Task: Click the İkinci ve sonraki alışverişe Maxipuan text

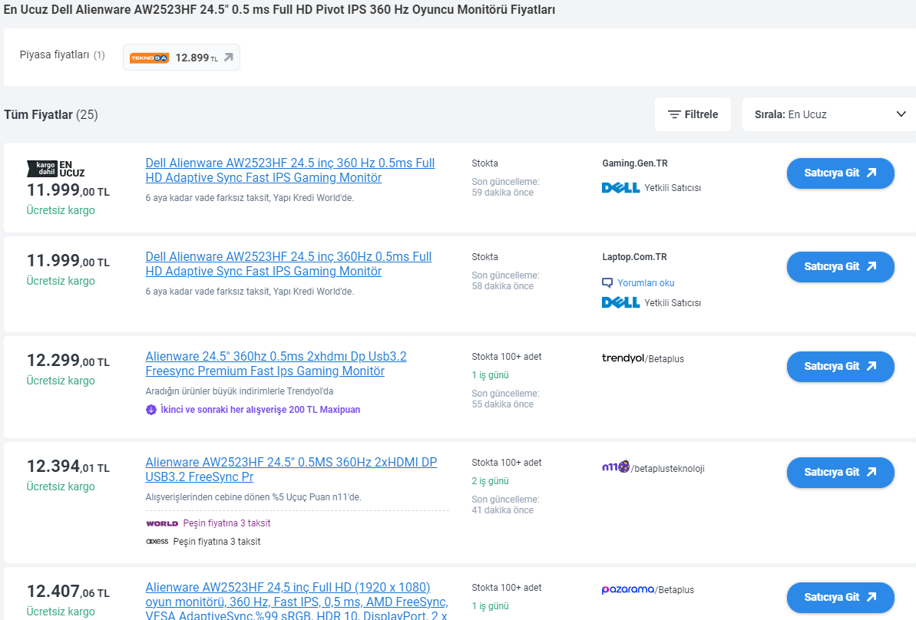Action: coord(260,410)
